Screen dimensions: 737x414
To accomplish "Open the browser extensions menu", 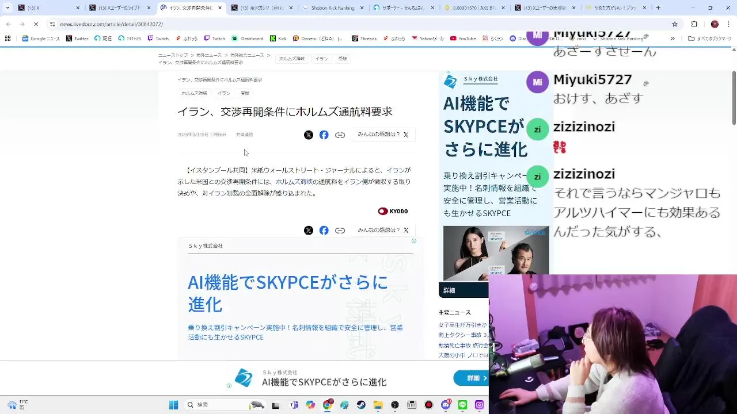I will (x=694, y=24).
